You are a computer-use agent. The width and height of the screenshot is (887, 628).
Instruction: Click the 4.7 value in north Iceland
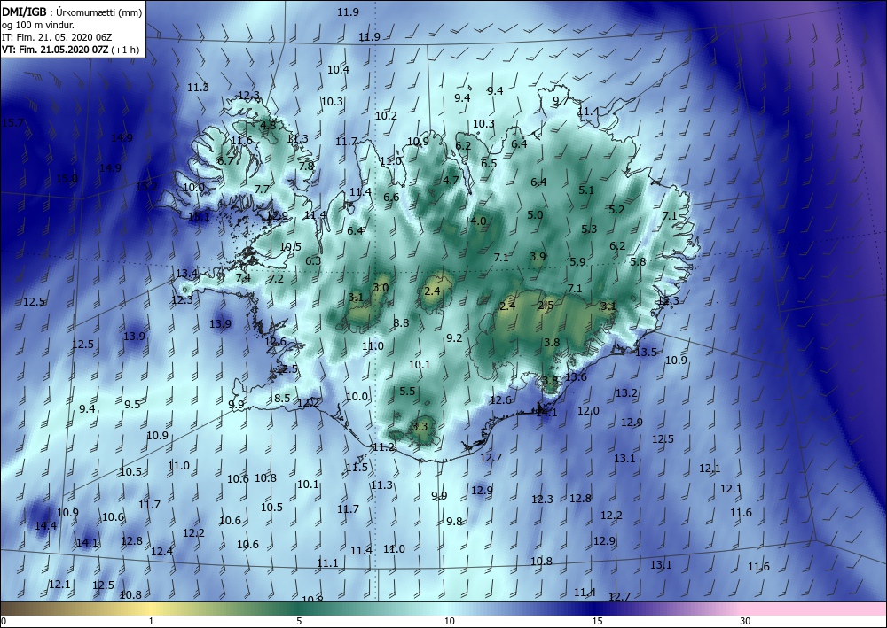tap(451, 180)
